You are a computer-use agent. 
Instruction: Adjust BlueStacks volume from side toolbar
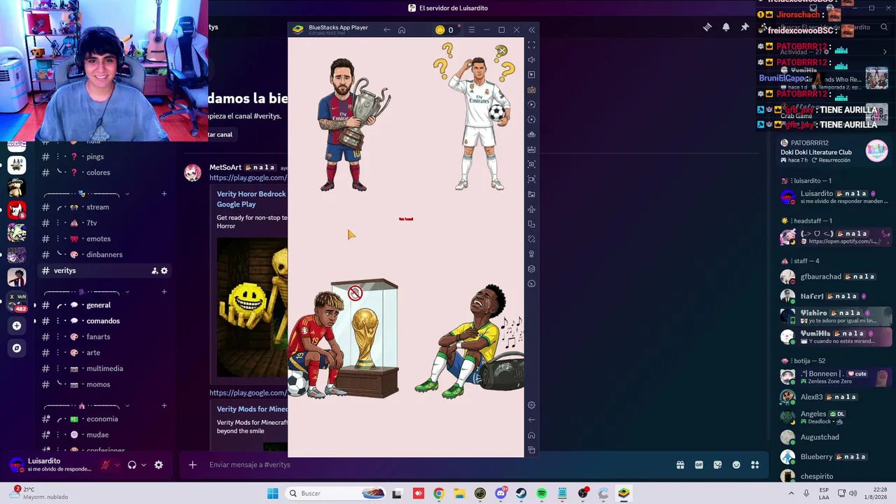[531, 59]
